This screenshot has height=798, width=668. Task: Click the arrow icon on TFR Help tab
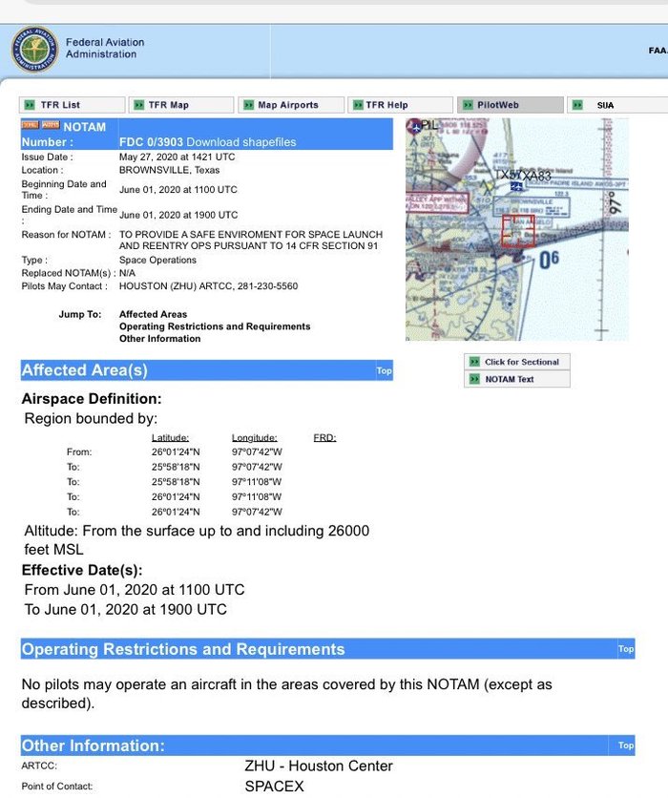tap(356, 105)
